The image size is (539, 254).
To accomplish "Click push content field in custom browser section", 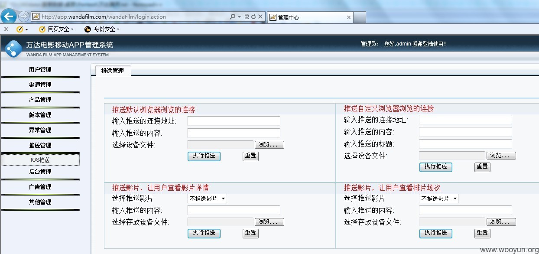I will pyautogui.click(x=465, y=132).
